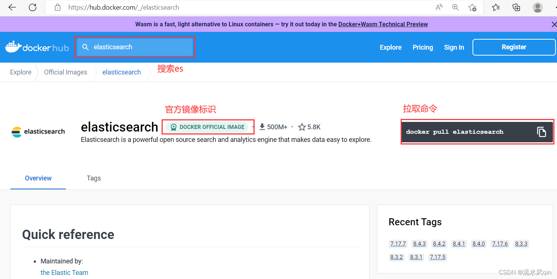Open the Elastic Team link
This screenshot has width=557, height=279.
64,273
